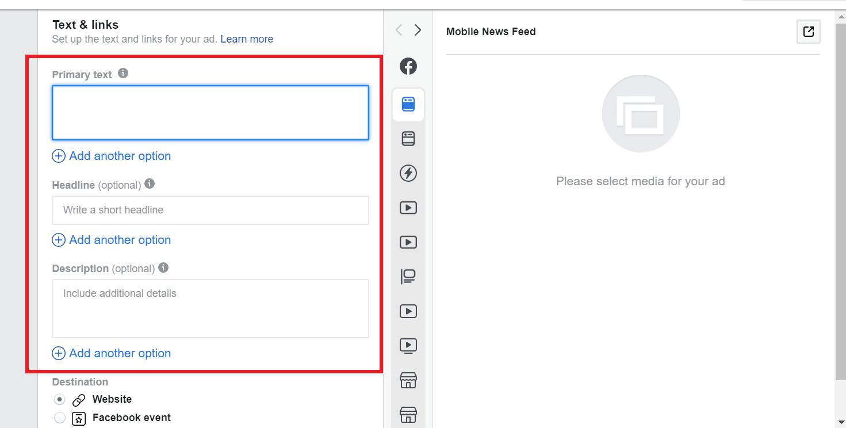Viewport: 846px width, 428px height.
Task: Add another option under Headline field
Action: 112,240
